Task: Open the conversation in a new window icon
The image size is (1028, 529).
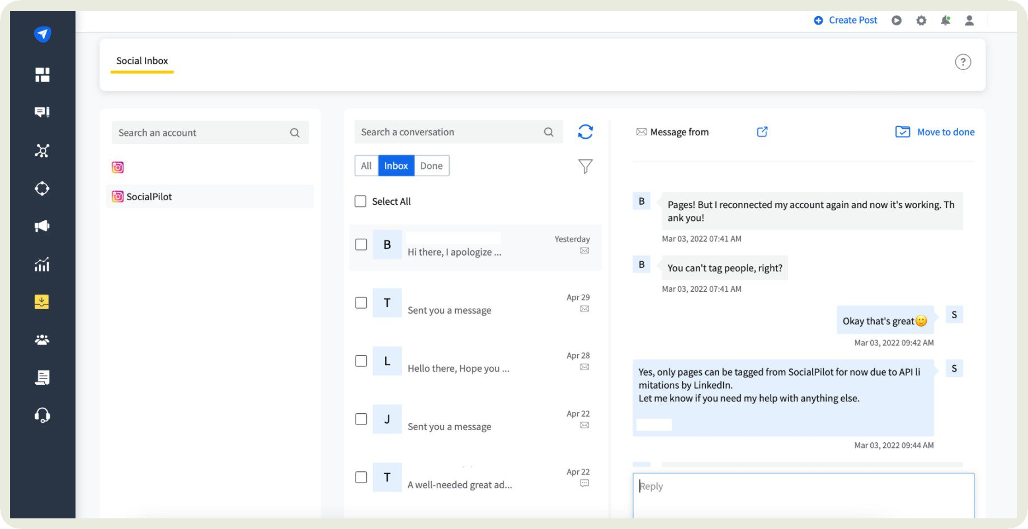Action: pyautogui.click(x=761, y=132)
